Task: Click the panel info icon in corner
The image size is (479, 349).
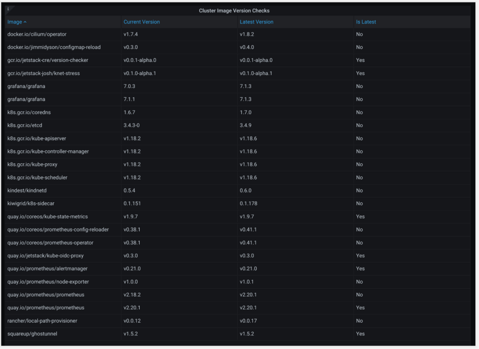Action: pyautogui.click(x=8, y=9)
